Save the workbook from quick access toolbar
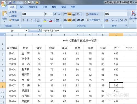This screenshot has height=104, width=137. [x=10, y=2]
